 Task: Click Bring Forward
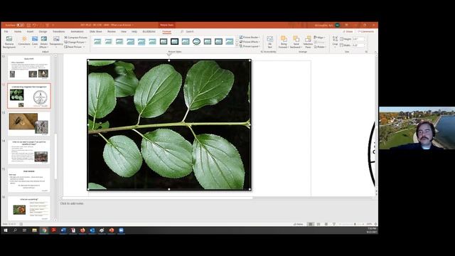click(x=284, y=43)
